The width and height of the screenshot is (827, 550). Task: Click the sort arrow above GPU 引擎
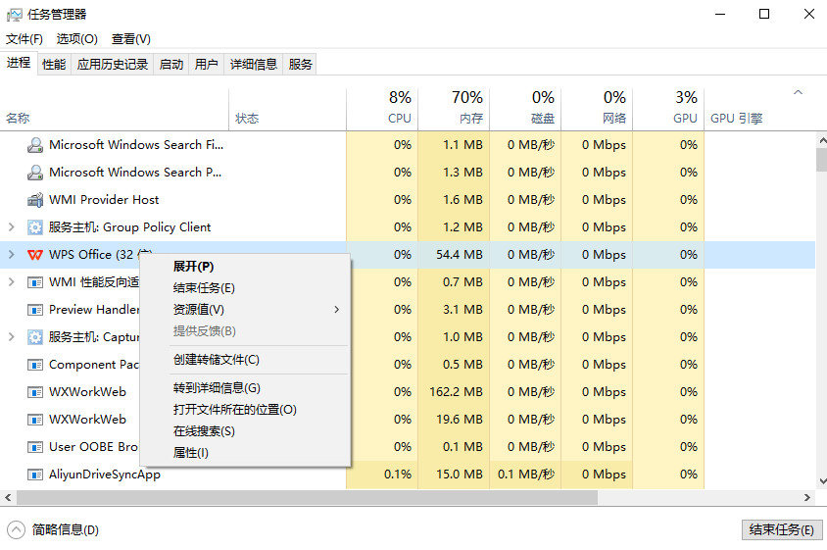pyautogui.click(x=798, y=92)
